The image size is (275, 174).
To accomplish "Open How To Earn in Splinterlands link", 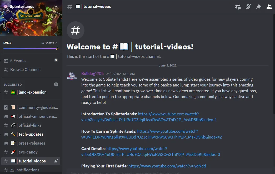I will [x=151, y=134].
